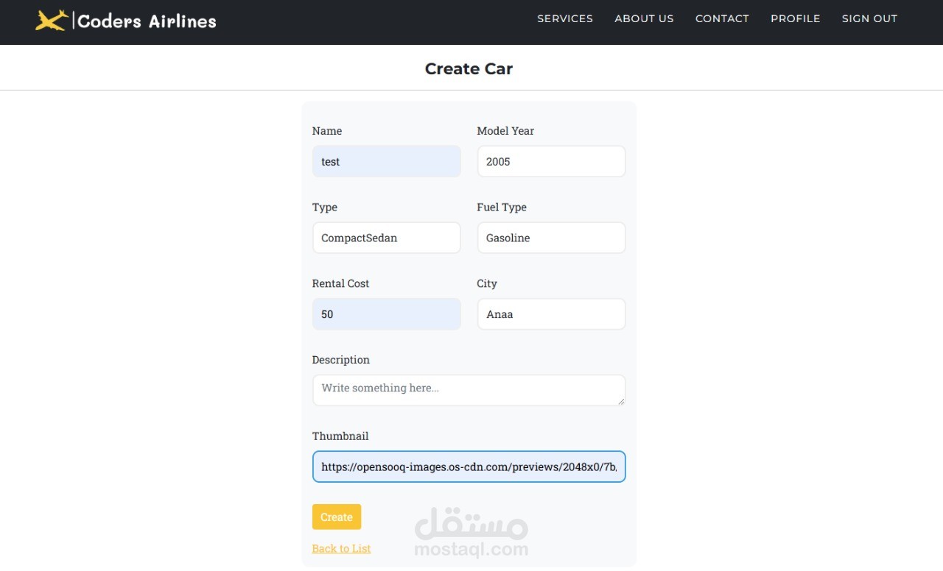This screenshot has width=943, height=571.
Task: Follow the Back to List link
Action: point(341,548)
